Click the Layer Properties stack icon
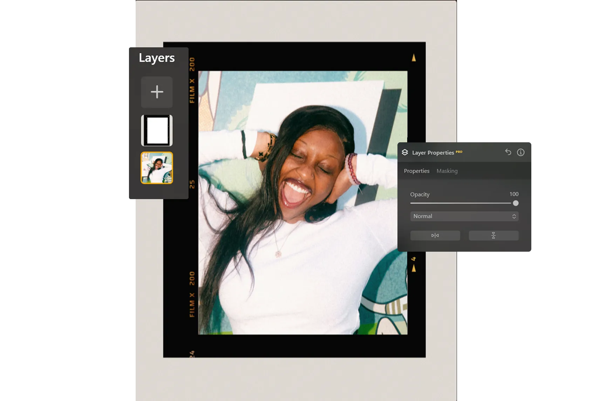This screenshot has height=401, width=593. (x=405, y=152)
